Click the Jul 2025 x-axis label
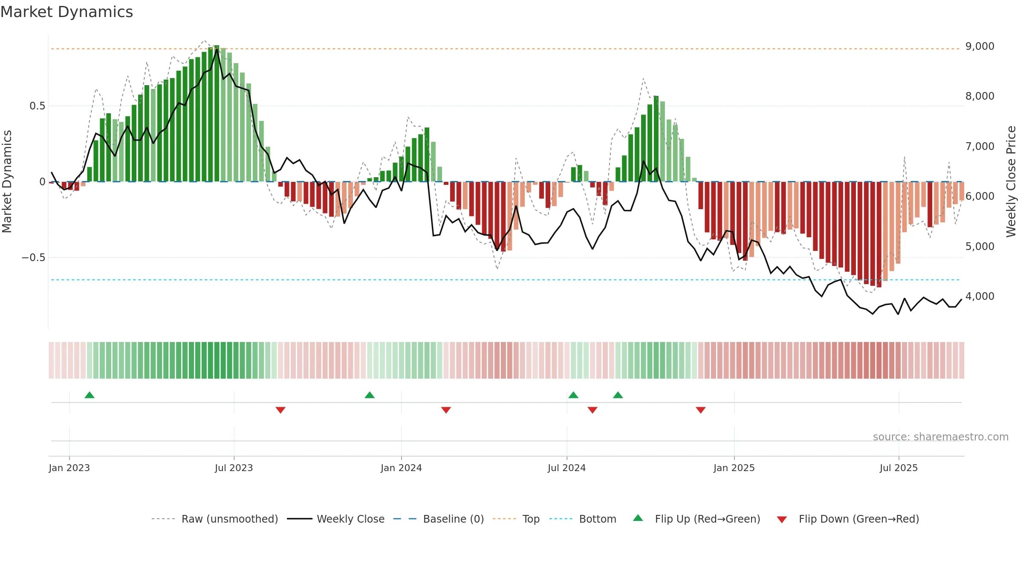 (899, 468)
